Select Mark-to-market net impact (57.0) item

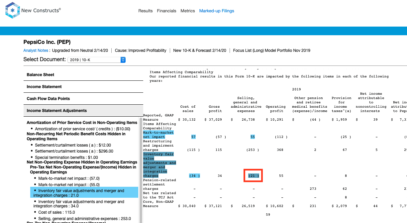pos(69,178)
